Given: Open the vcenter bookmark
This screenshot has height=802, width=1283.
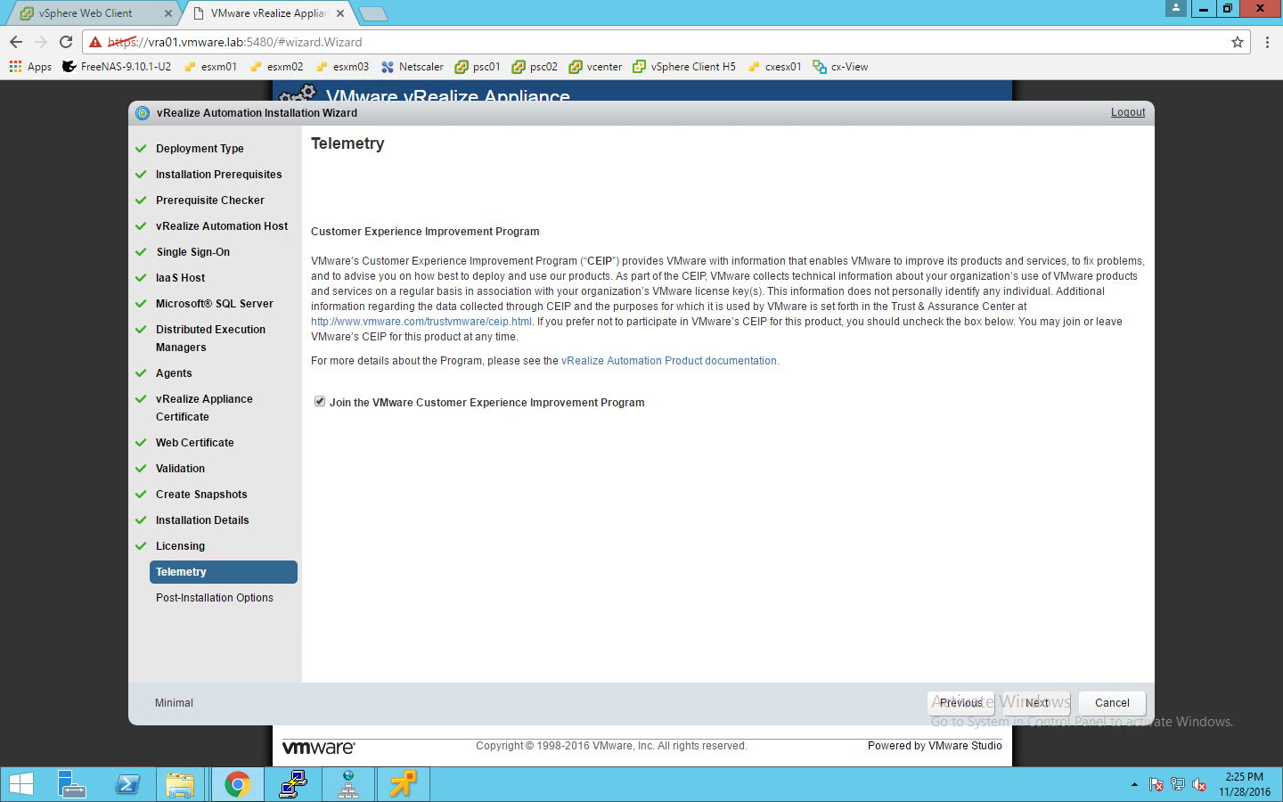Looking at the screenshot, I should click(x=595, y=67).
